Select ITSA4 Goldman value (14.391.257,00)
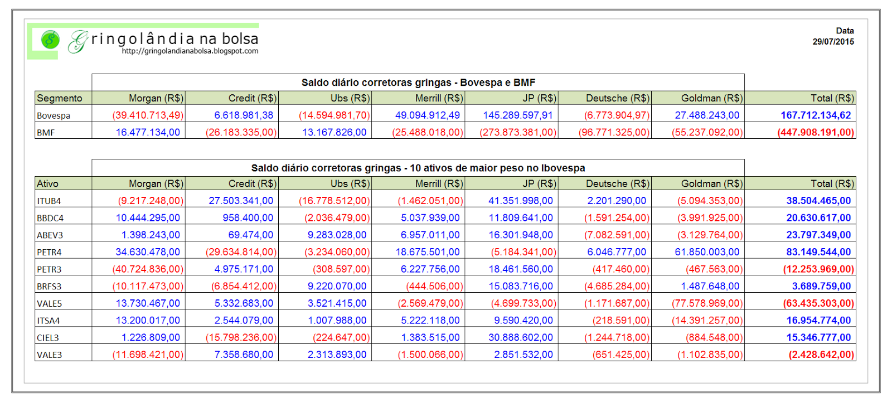This screenshot has height=402, width=892. click(x=707, y=321)
